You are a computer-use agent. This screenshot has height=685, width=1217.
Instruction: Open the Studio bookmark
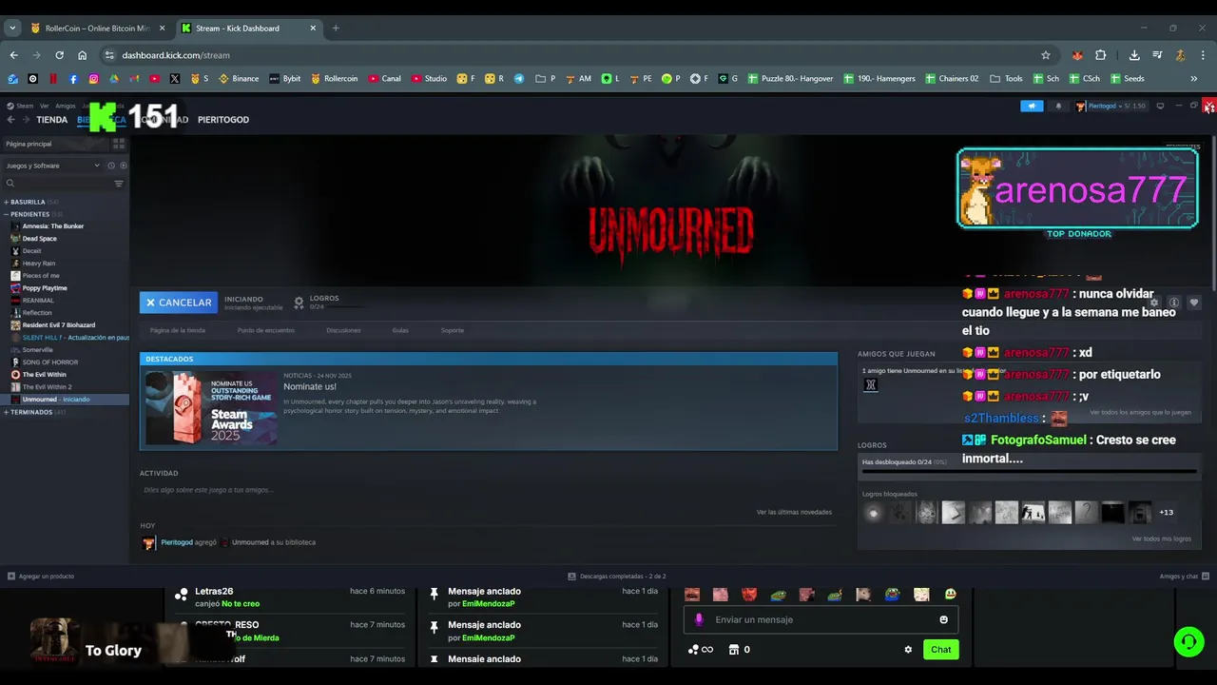click(429, 78)
